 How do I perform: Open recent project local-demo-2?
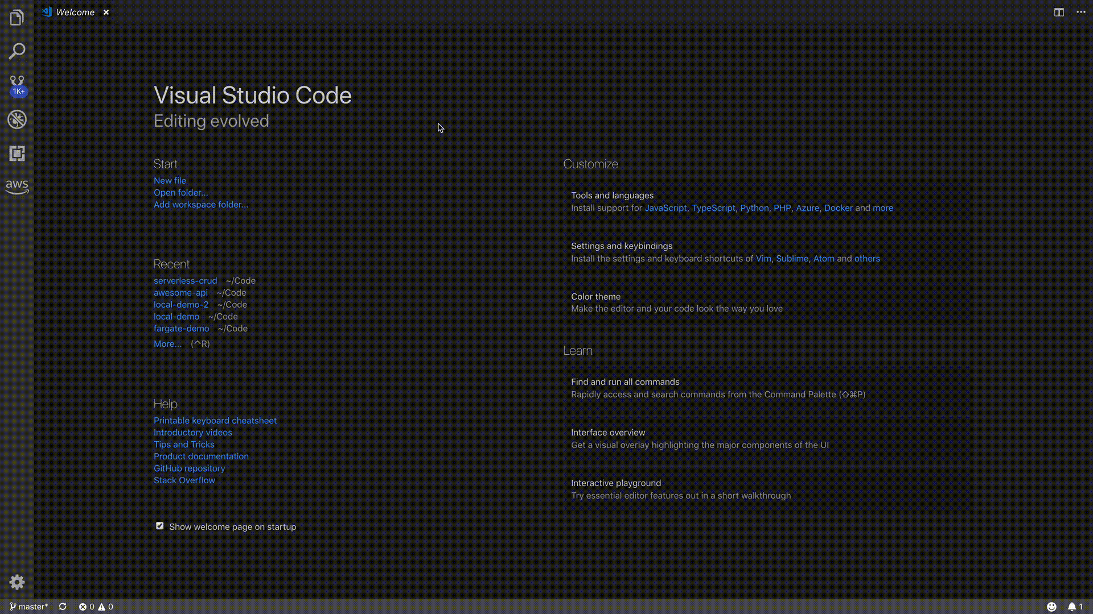(181, 304)
